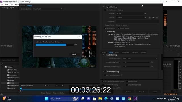This screenshot has width=182, height=102.
Task: Toggle the Export Audio checkbox
Action: (x=119, y=28)
